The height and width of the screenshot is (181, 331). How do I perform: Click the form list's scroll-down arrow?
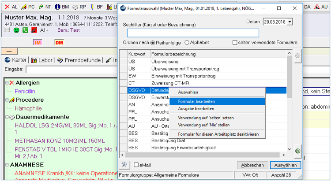tap(290, 149)
